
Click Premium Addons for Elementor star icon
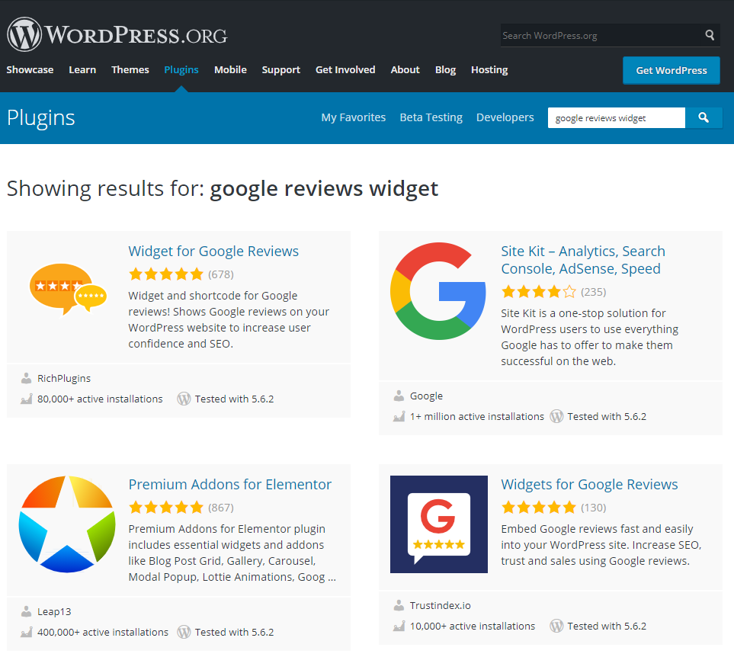pos(68,524)
